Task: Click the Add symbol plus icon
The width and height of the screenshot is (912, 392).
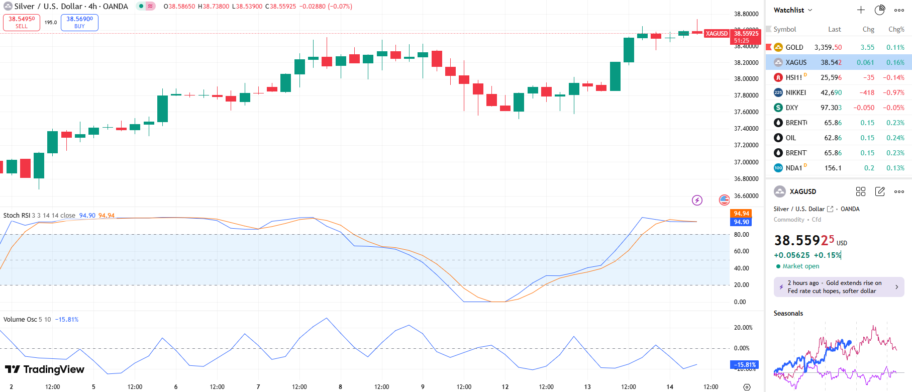Action: pyautogui.click(x=861, y=10)
